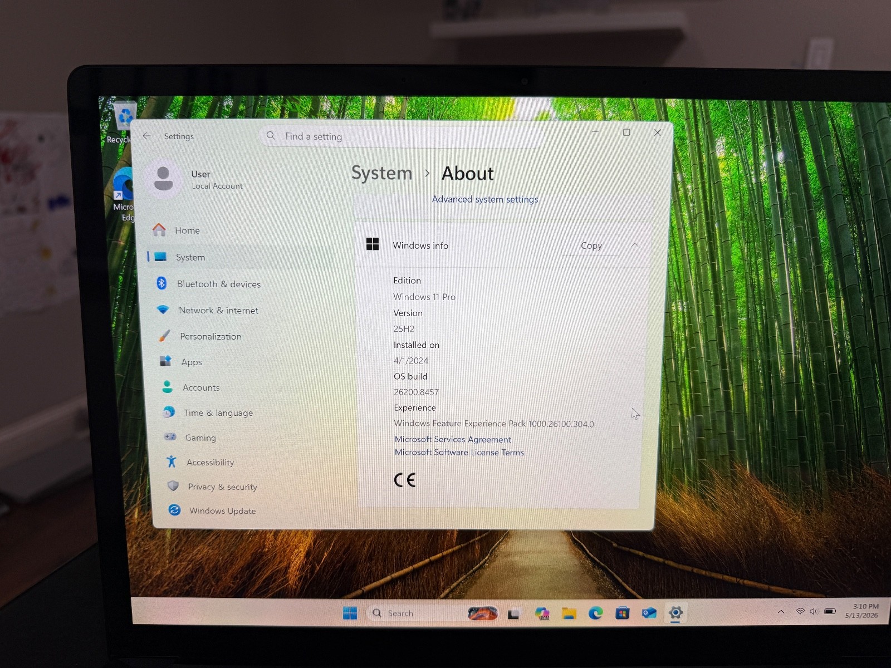Close the Settings window

coord(658,132)
